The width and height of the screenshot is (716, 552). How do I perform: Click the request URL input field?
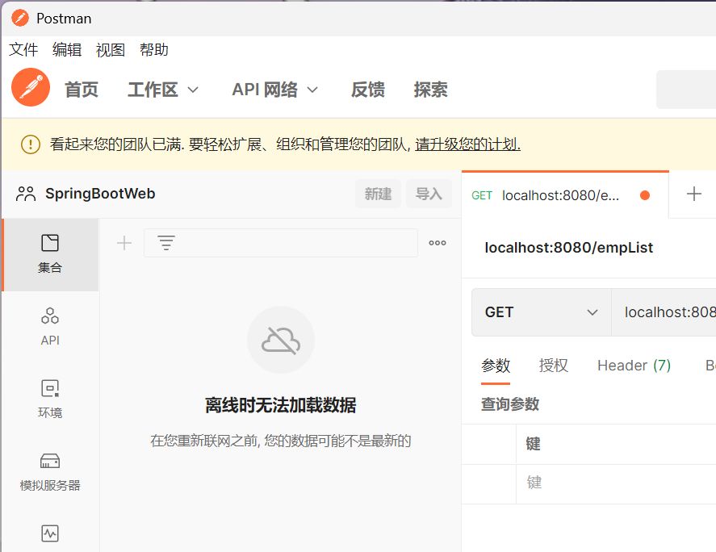tap(664, 312)
